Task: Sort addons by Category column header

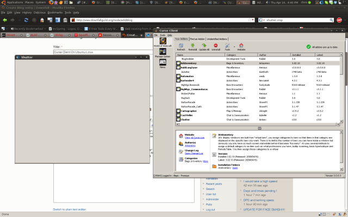Action: pyautogui.click(x=241, y=55)
